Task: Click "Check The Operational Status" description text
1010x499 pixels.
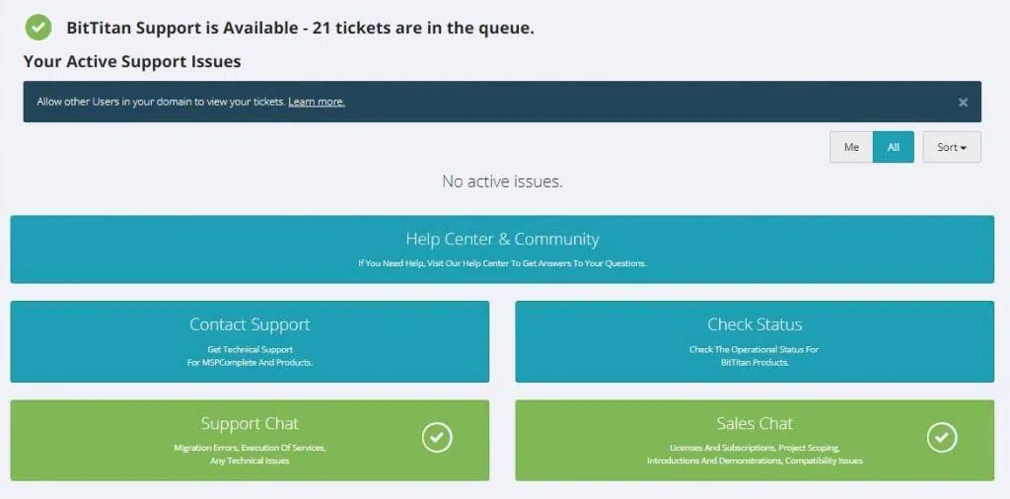Action: point(755,349)
